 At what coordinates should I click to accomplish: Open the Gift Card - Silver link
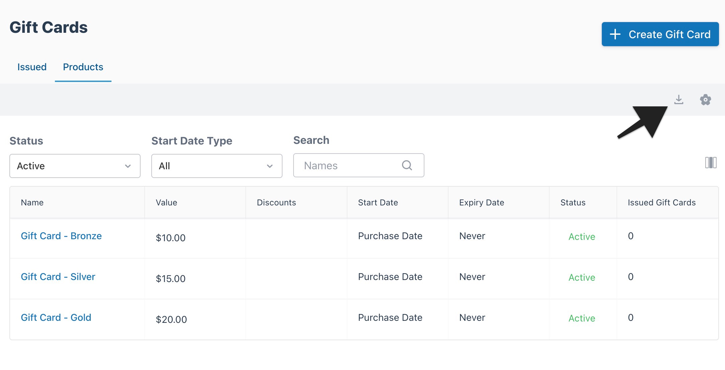pos(58,277)
